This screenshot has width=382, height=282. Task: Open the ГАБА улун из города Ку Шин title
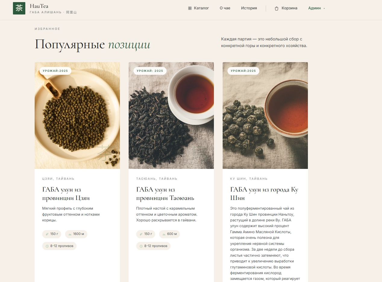(264, 194)
